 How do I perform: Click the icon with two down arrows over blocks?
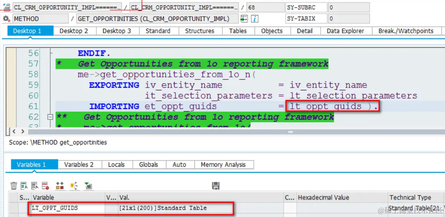[60, 186]
